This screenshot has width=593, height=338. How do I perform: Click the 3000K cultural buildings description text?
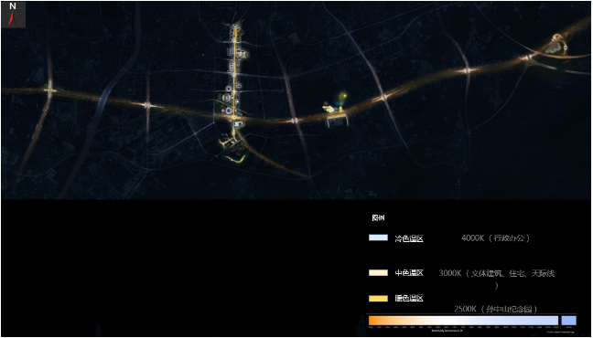coord(497,278)
